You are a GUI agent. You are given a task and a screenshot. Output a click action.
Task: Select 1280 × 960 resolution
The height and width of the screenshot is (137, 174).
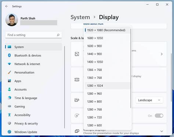107,94
